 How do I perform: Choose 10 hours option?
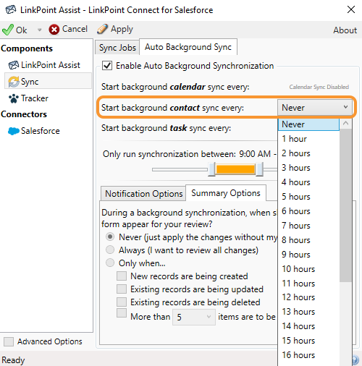click(x=308, y=269)
